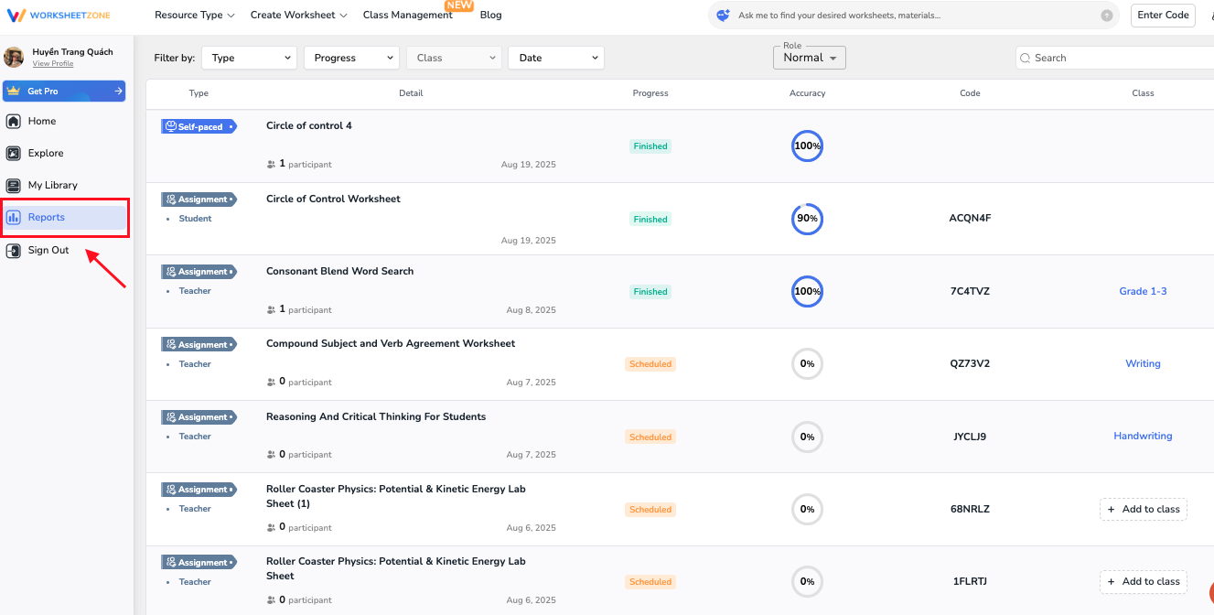
Task: Open the Consonant Blend Word Search report
Action: click(x=339, y=271)
